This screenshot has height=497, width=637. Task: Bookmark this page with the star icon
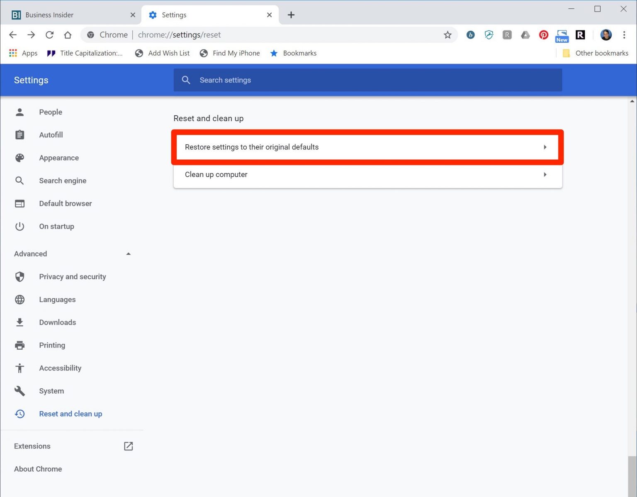coord(447,35)
